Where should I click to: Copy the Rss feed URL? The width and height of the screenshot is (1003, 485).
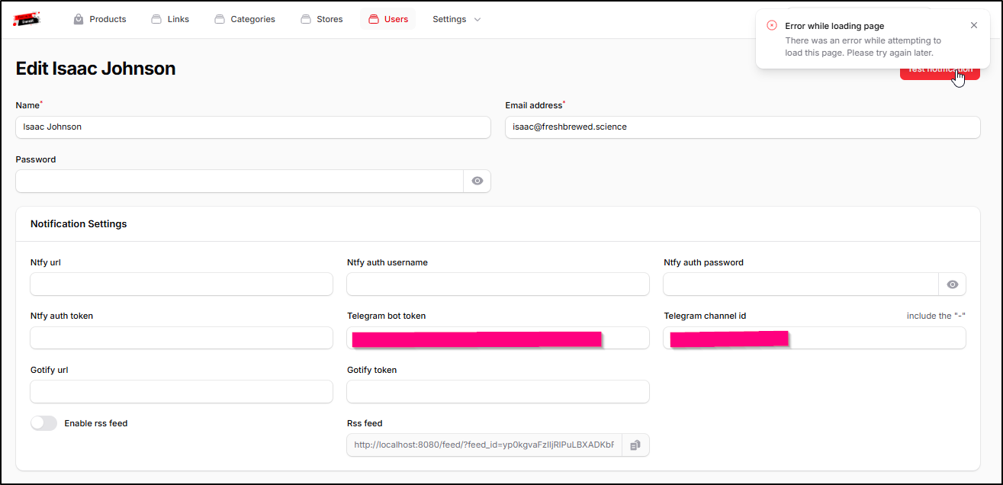[x=635, y=445]
